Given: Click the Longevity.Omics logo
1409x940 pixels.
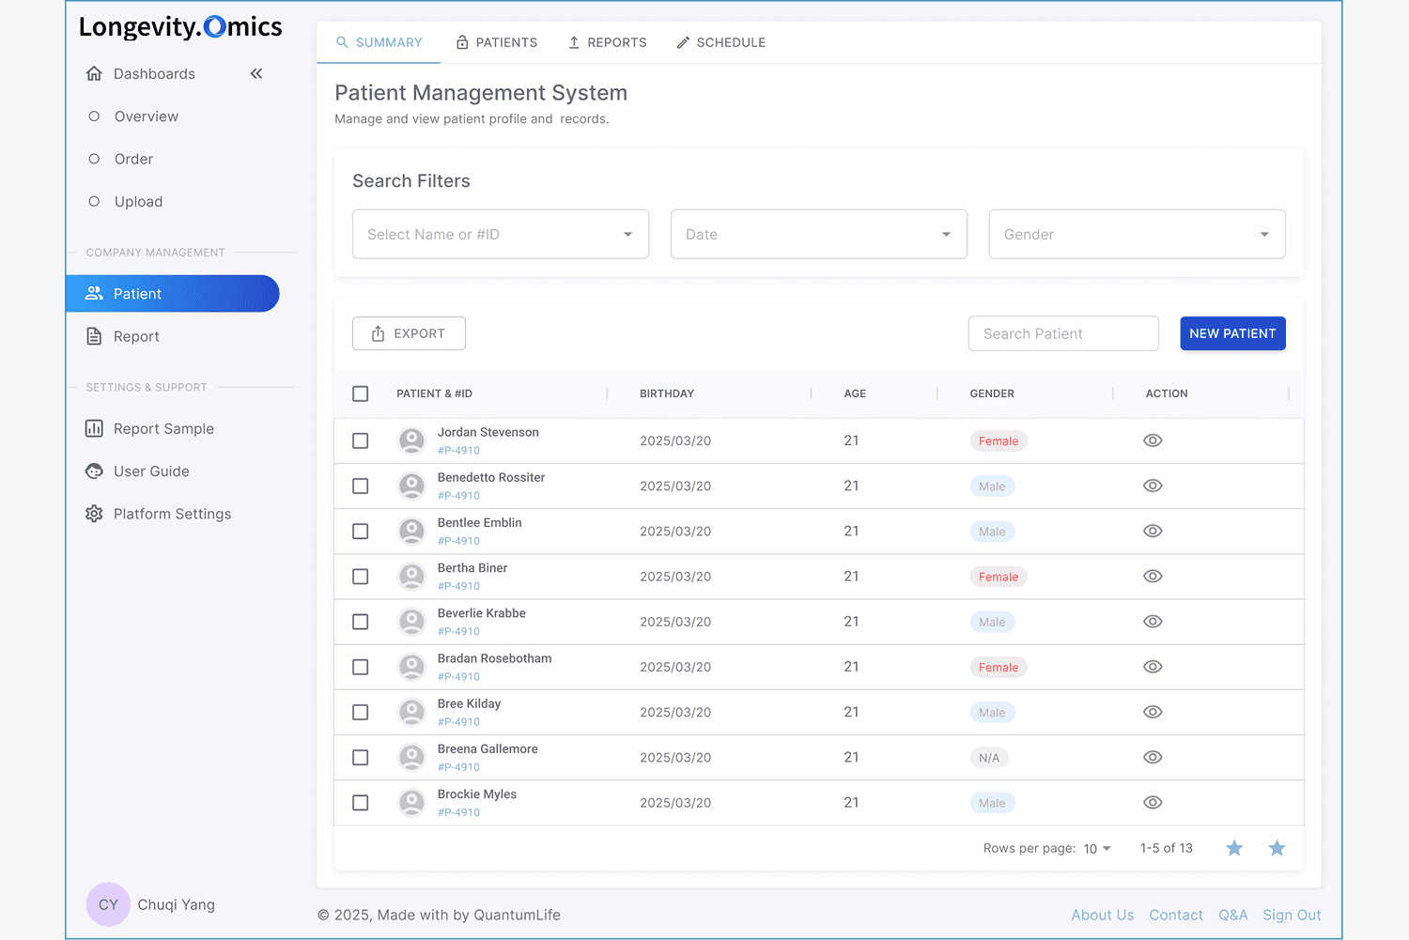Looking at the screenshot, I should point(180,27).
